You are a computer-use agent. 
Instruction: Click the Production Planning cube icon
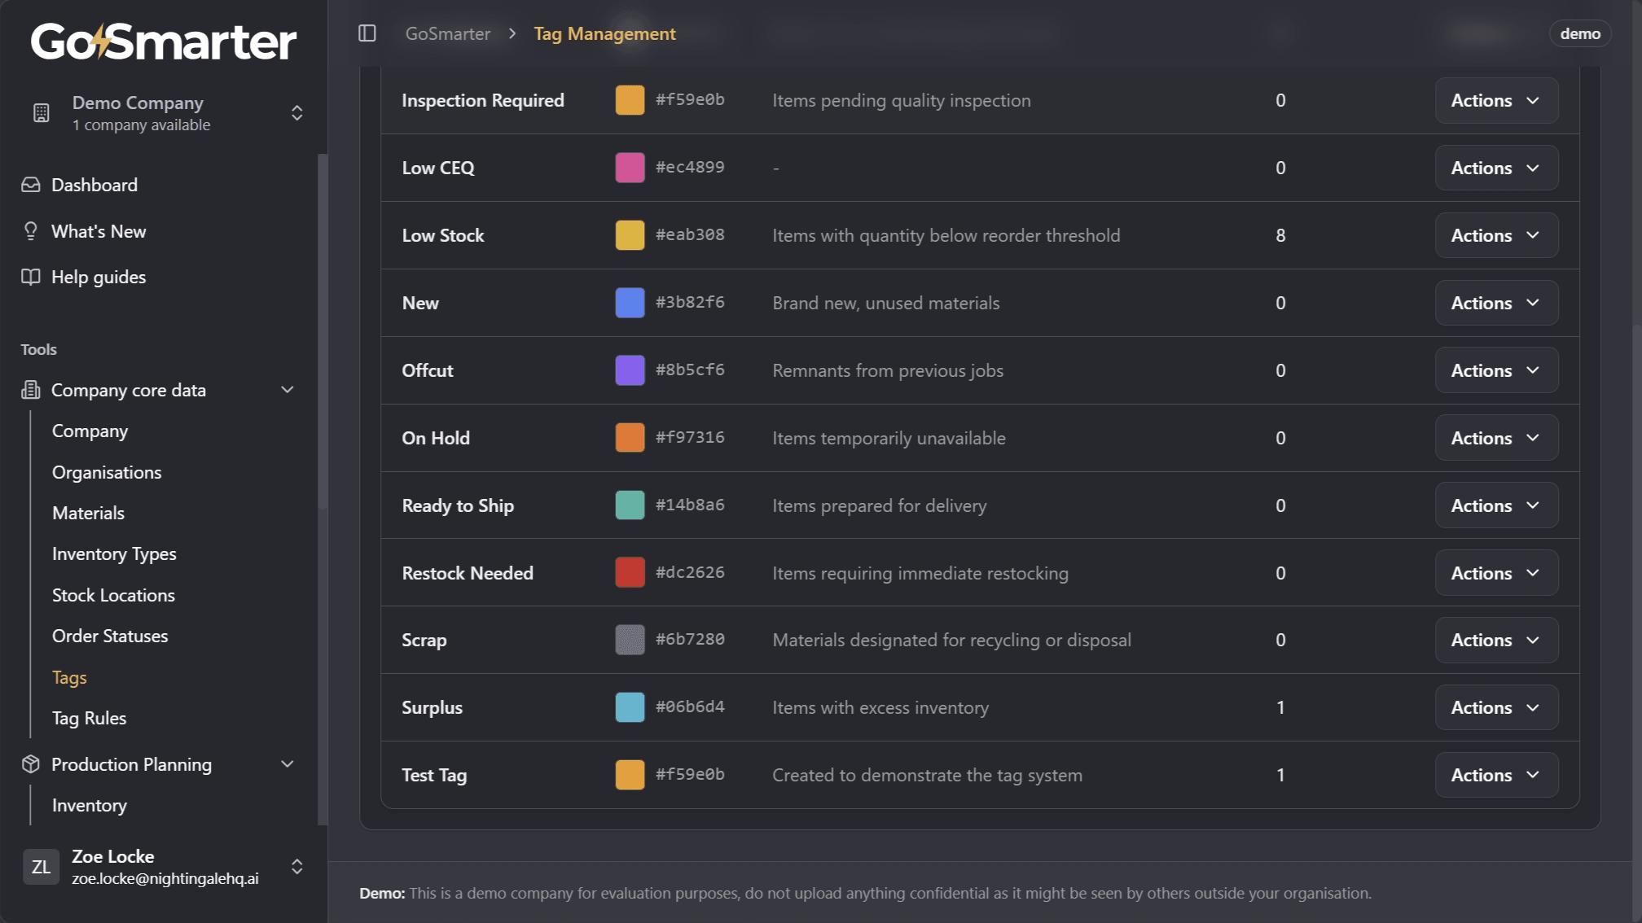[x=29, y=764]
